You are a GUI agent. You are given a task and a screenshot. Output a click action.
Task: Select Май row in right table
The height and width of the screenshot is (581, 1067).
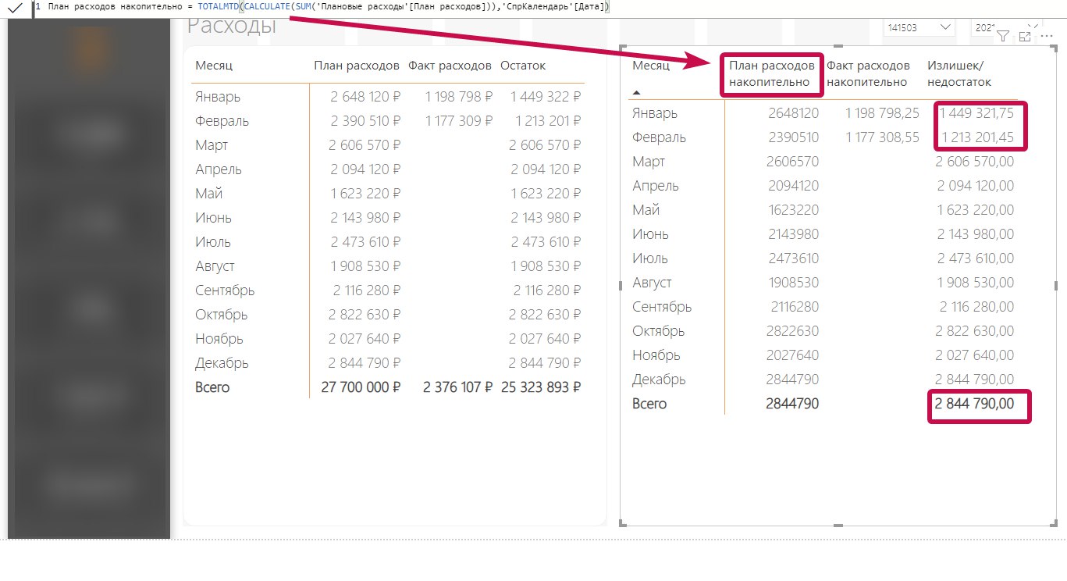(823, 210)
